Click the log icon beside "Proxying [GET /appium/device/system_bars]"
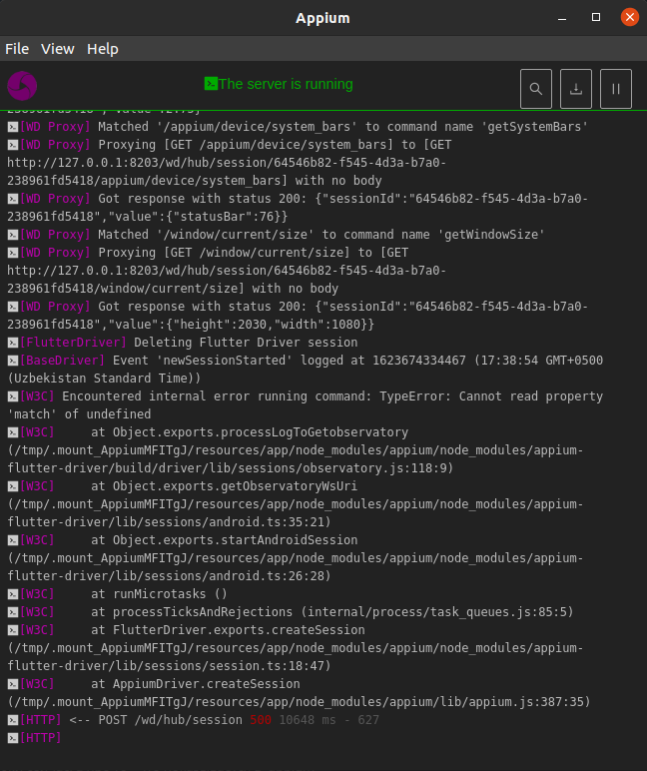 [x=13, y=145]
